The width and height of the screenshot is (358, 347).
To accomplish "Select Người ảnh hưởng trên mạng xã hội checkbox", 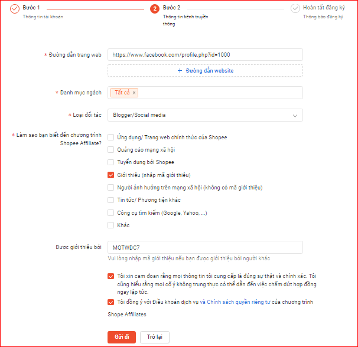I will pyautogui.click(x=111, y=188).
